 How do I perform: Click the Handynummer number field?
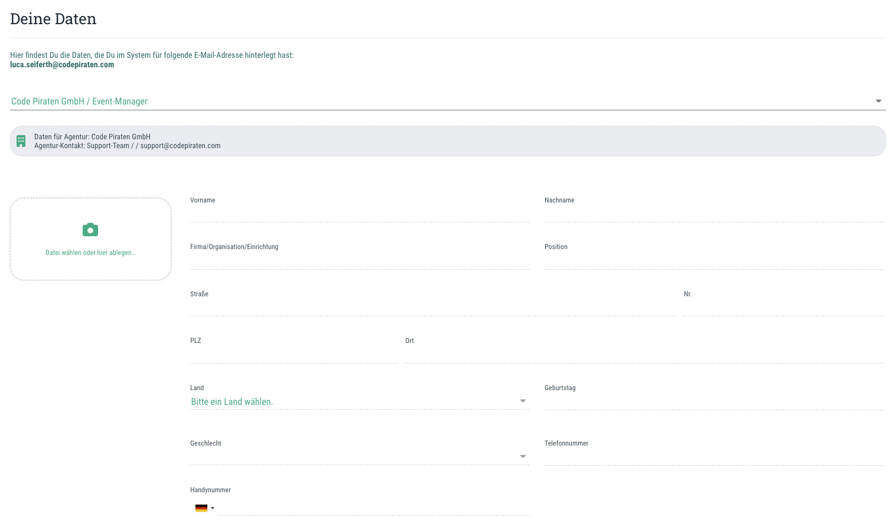374,508
